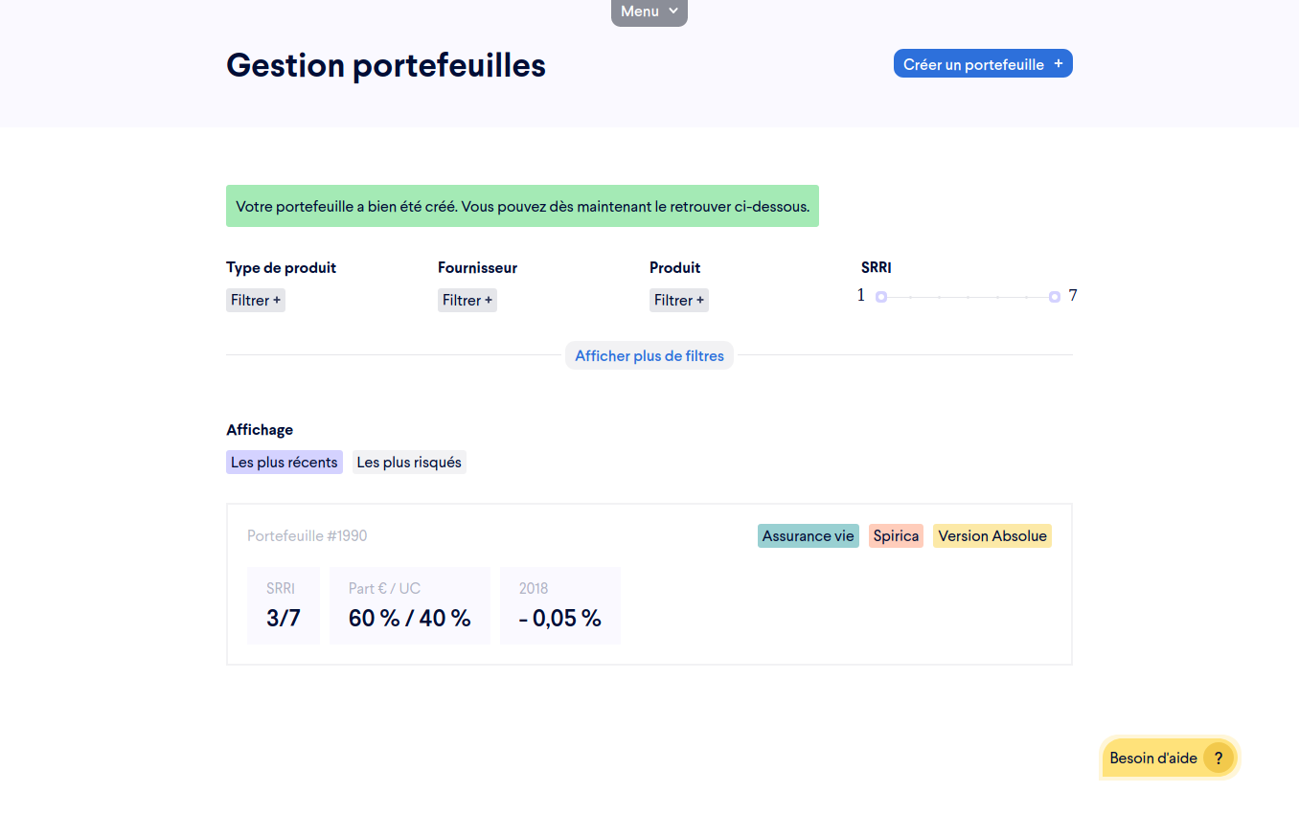The width and height of the screenshot is (1299, 838).
Task: Click the SRRI 3/7 stat box
Action: point(284,605)
